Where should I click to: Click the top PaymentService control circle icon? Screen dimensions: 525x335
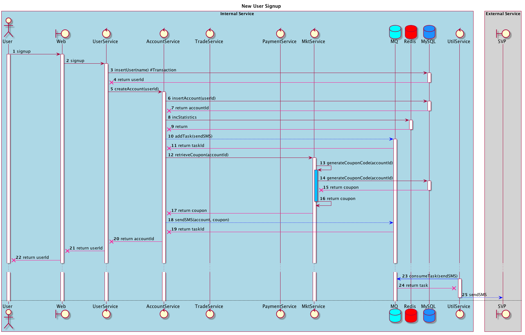point(280,33)
